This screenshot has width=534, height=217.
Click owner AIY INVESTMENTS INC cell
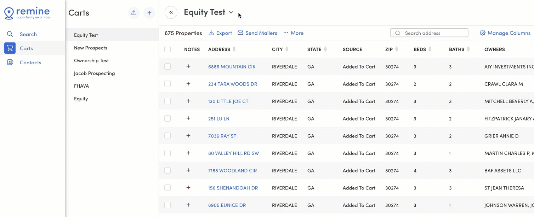pyautogui.click(x=509, y=66)
